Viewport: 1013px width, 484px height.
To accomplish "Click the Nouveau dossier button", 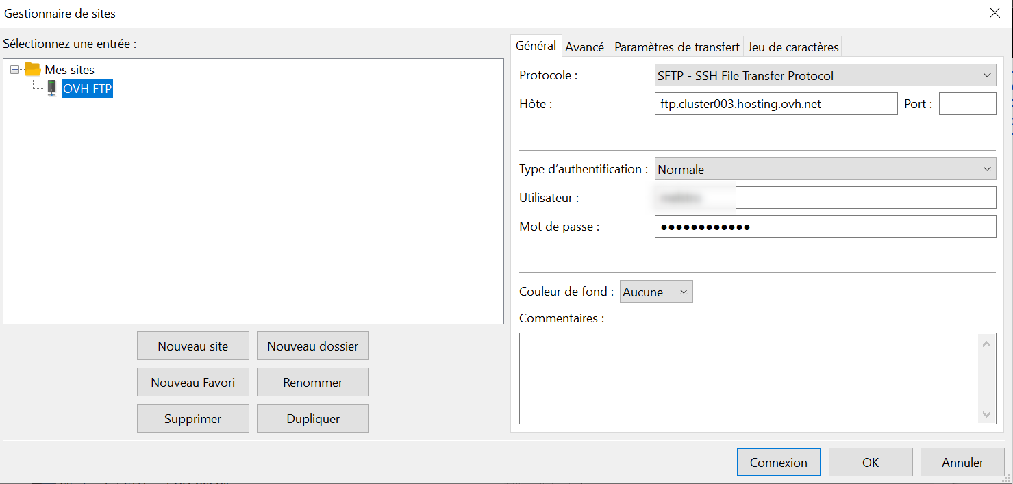I will pos(312,346).
